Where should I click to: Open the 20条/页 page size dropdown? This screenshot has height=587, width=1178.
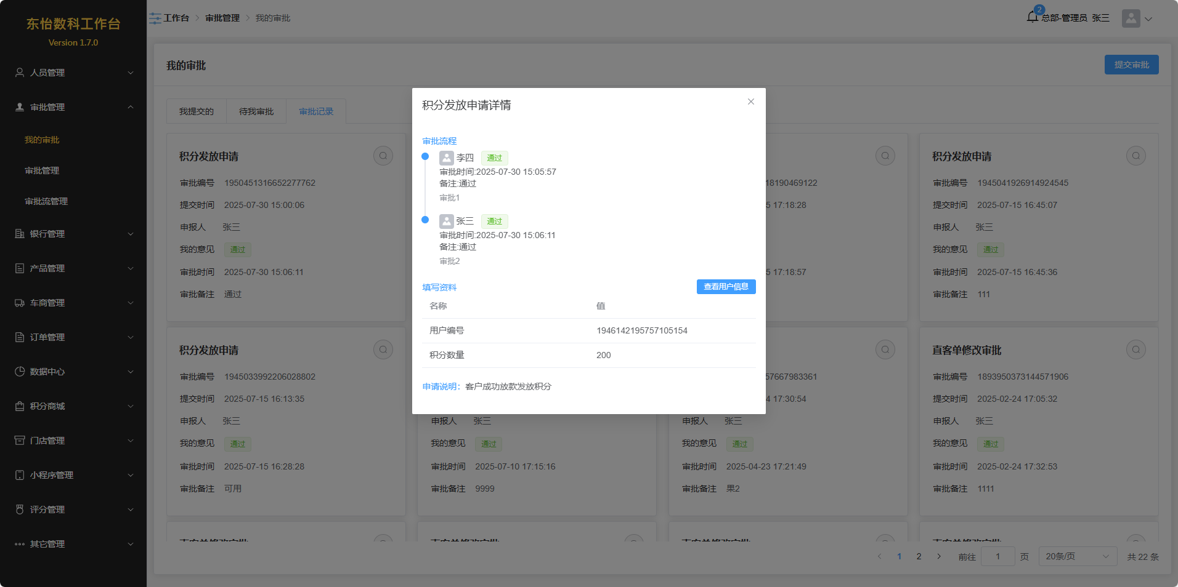click(1077, 556)
